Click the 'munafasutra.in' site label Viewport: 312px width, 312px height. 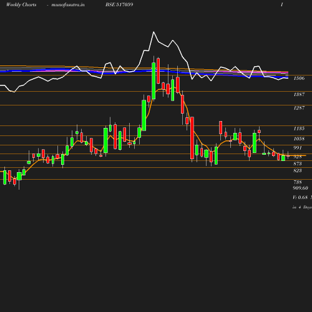point(68,4)
